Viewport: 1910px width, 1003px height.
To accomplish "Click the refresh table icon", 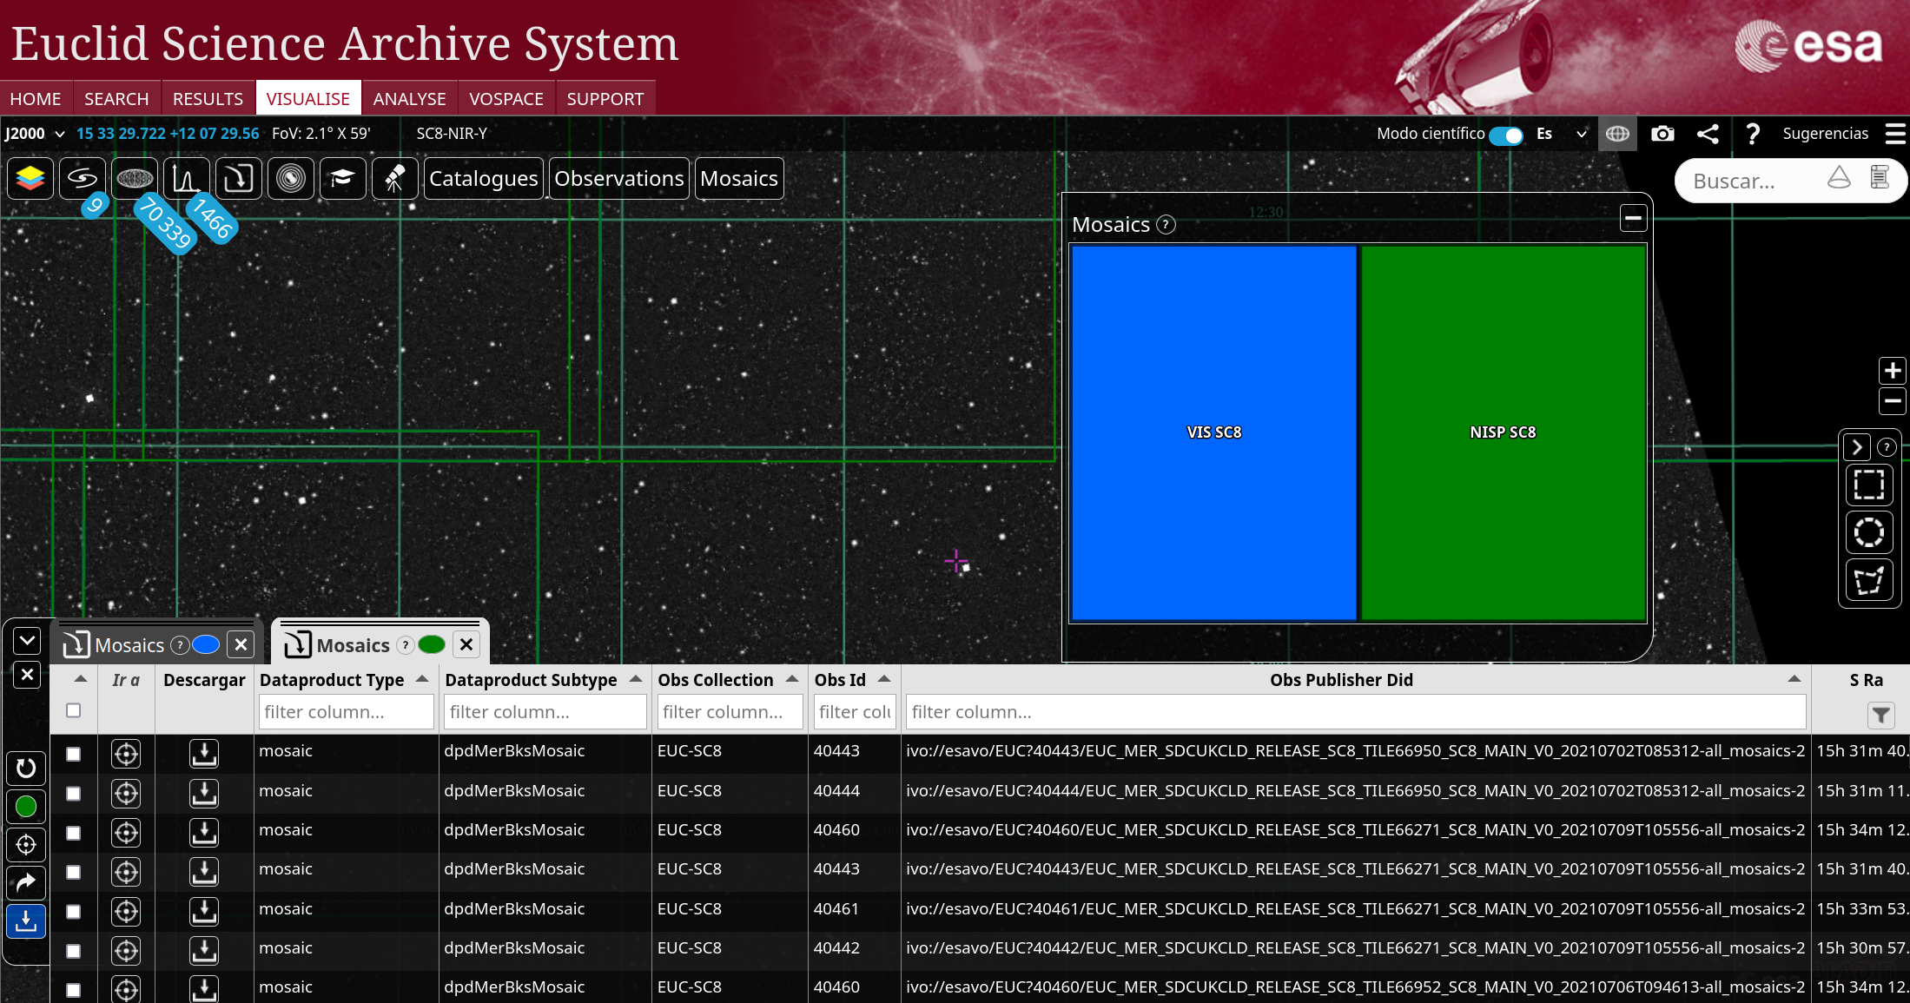I will click(x=26, y=768).
